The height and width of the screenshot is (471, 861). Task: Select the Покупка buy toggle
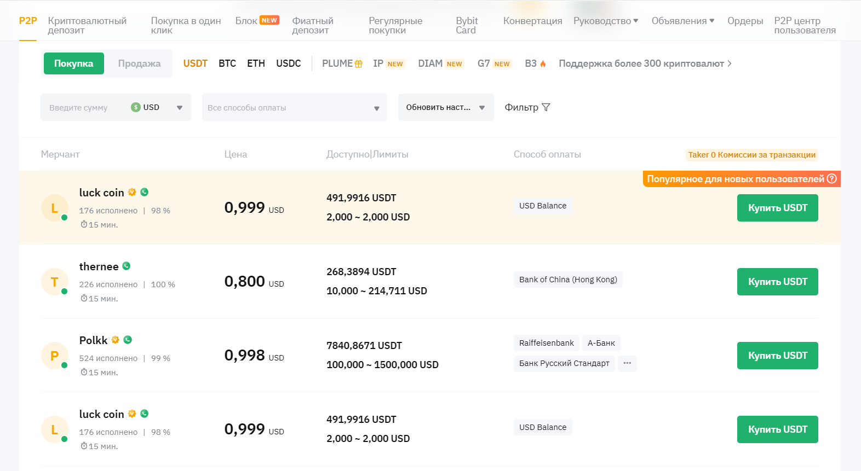coord(73,63)
